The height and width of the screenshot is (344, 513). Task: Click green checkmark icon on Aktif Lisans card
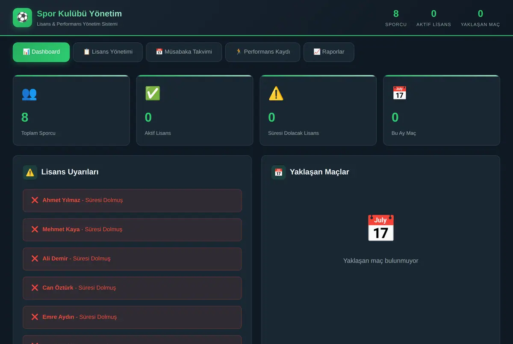(153, 93)
